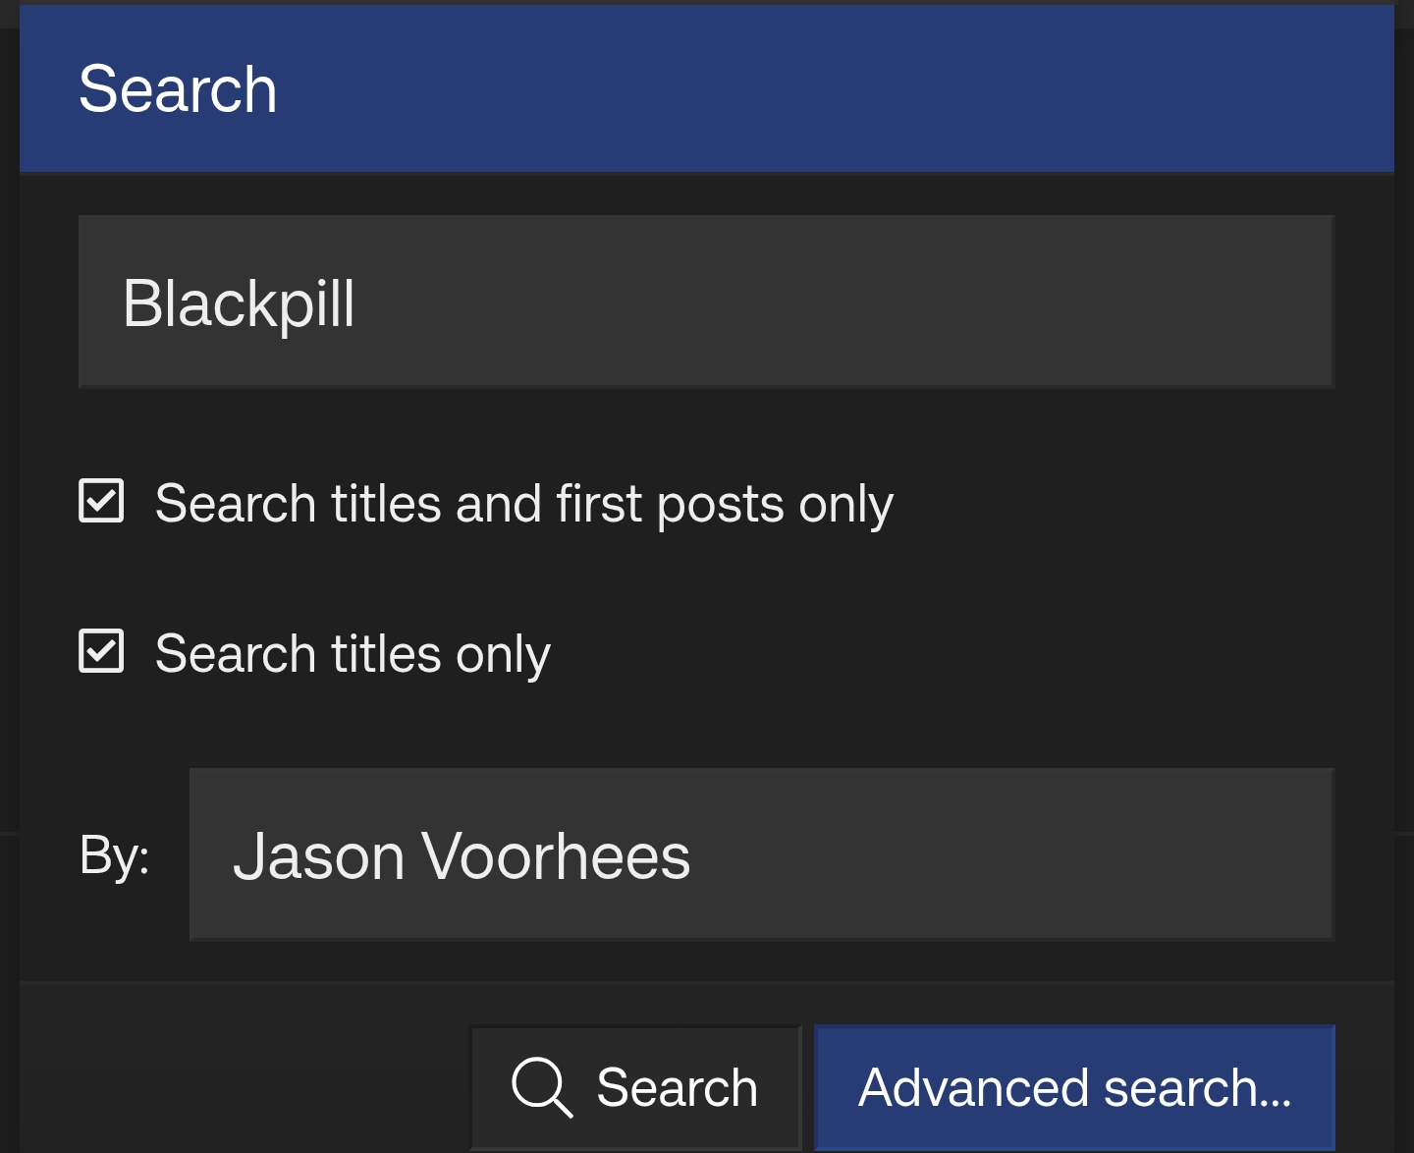
Task: Click the "By:" member name input field
Action: [x=761, y=854]
